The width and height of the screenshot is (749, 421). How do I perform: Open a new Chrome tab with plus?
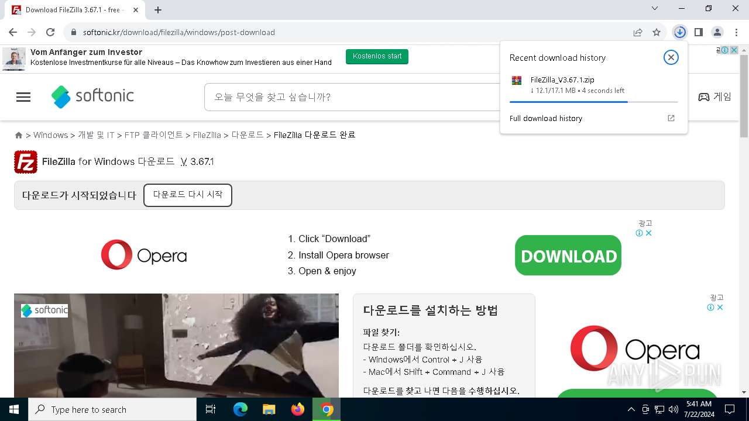click(158, 9)
